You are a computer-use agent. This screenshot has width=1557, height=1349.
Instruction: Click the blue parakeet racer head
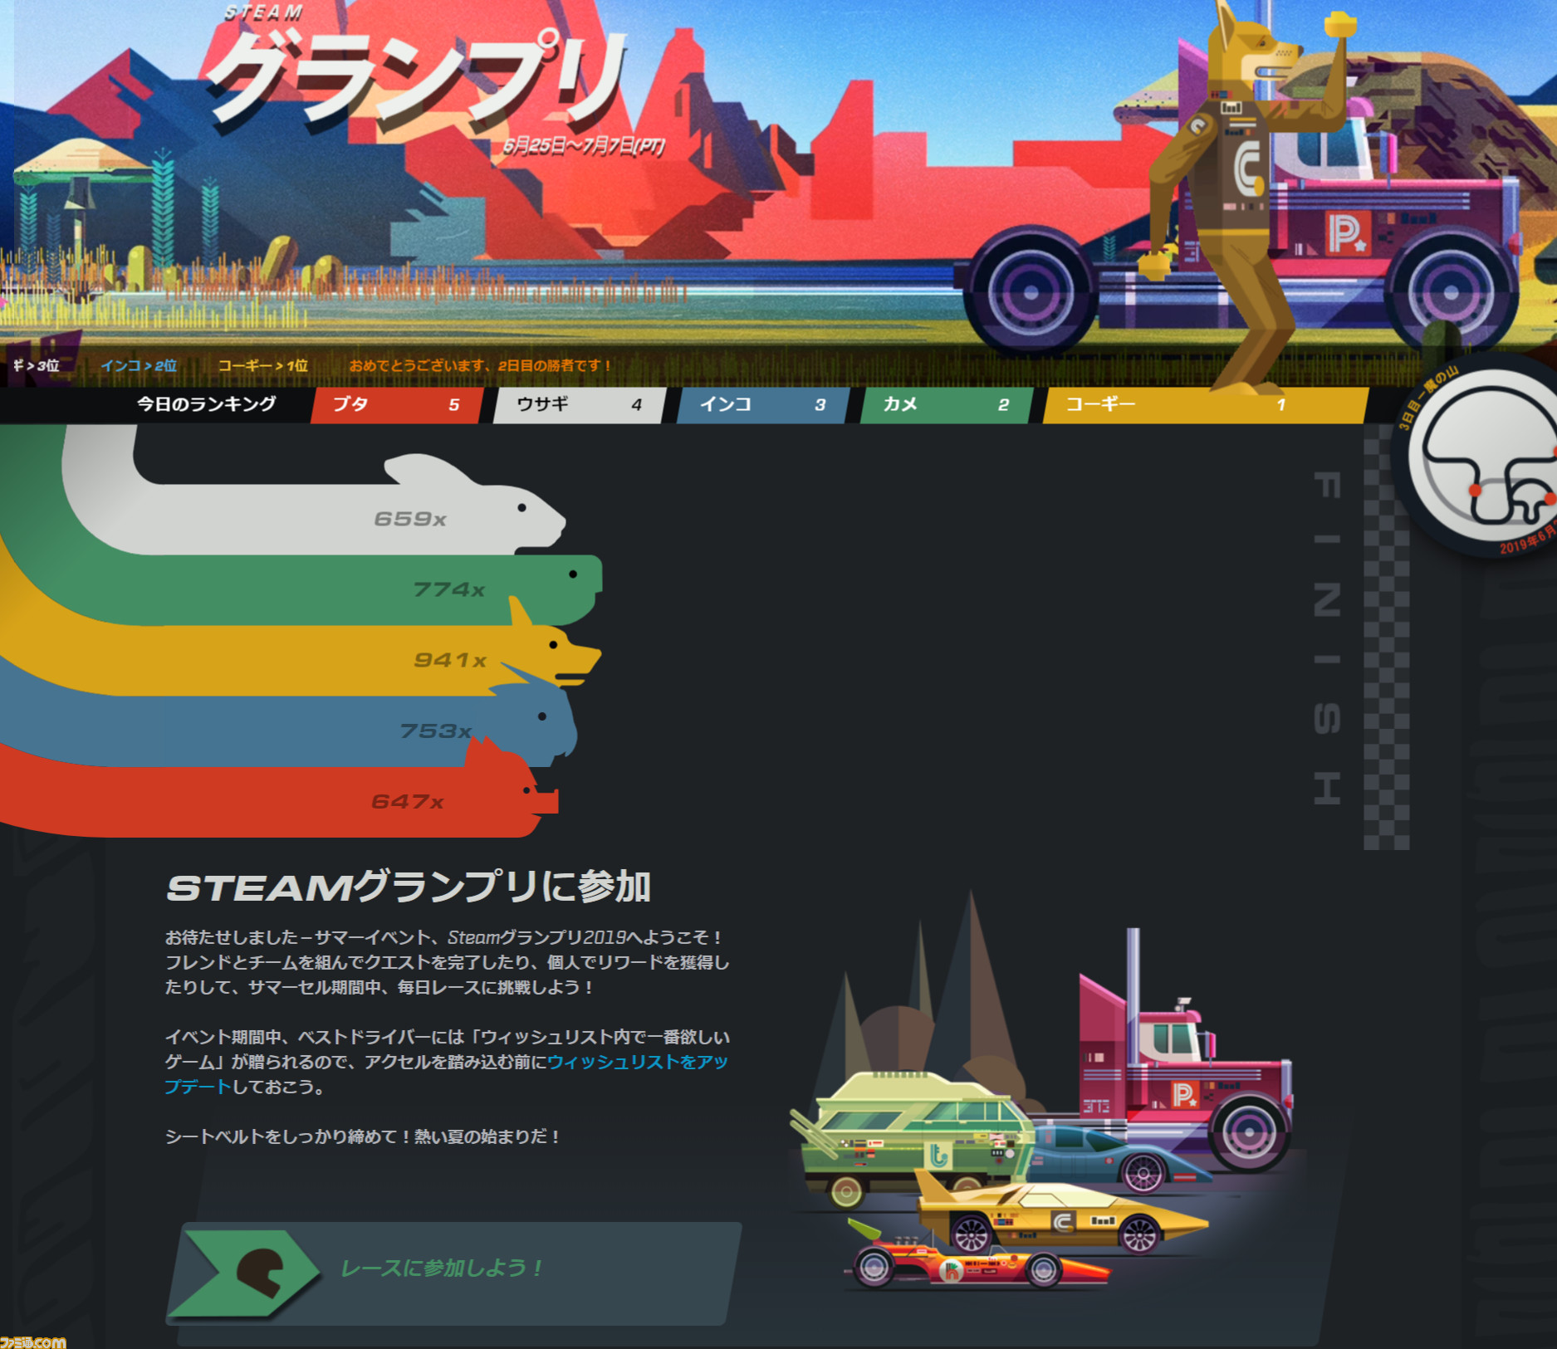click(540, 721)
